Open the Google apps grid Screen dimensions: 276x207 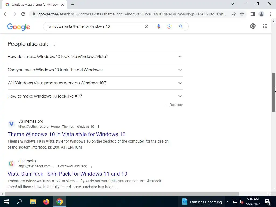coord(265,26)
